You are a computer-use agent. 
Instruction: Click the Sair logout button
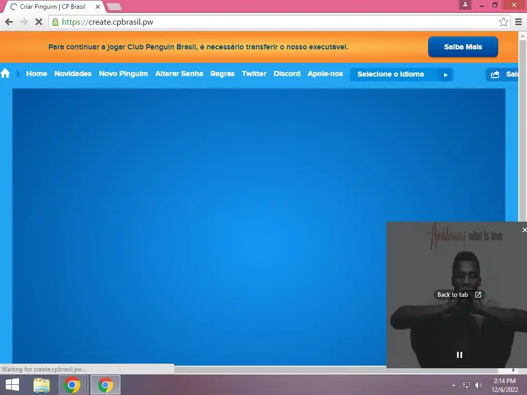(x=502, y=75)
